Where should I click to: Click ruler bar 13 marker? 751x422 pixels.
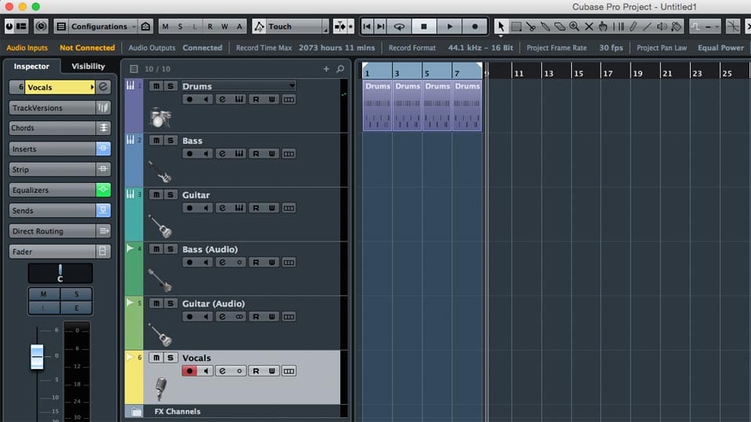(x=549, y=73)
